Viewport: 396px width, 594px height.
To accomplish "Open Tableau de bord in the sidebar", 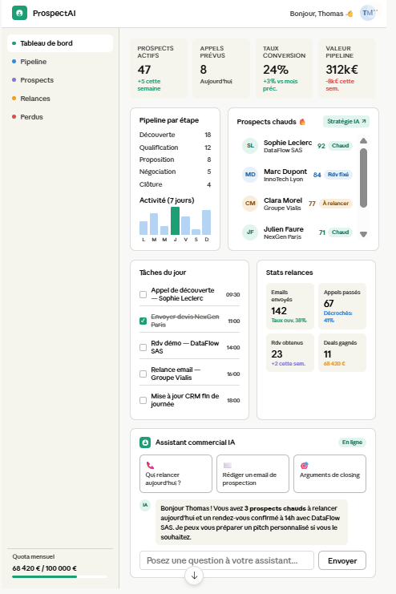I will [x=60, y=43].
